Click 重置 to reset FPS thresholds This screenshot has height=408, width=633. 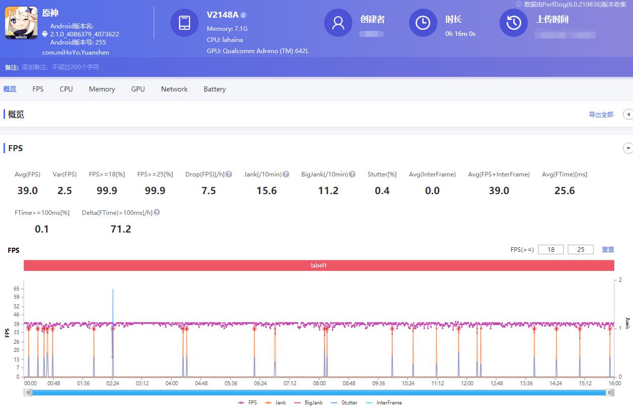point(608,249)
